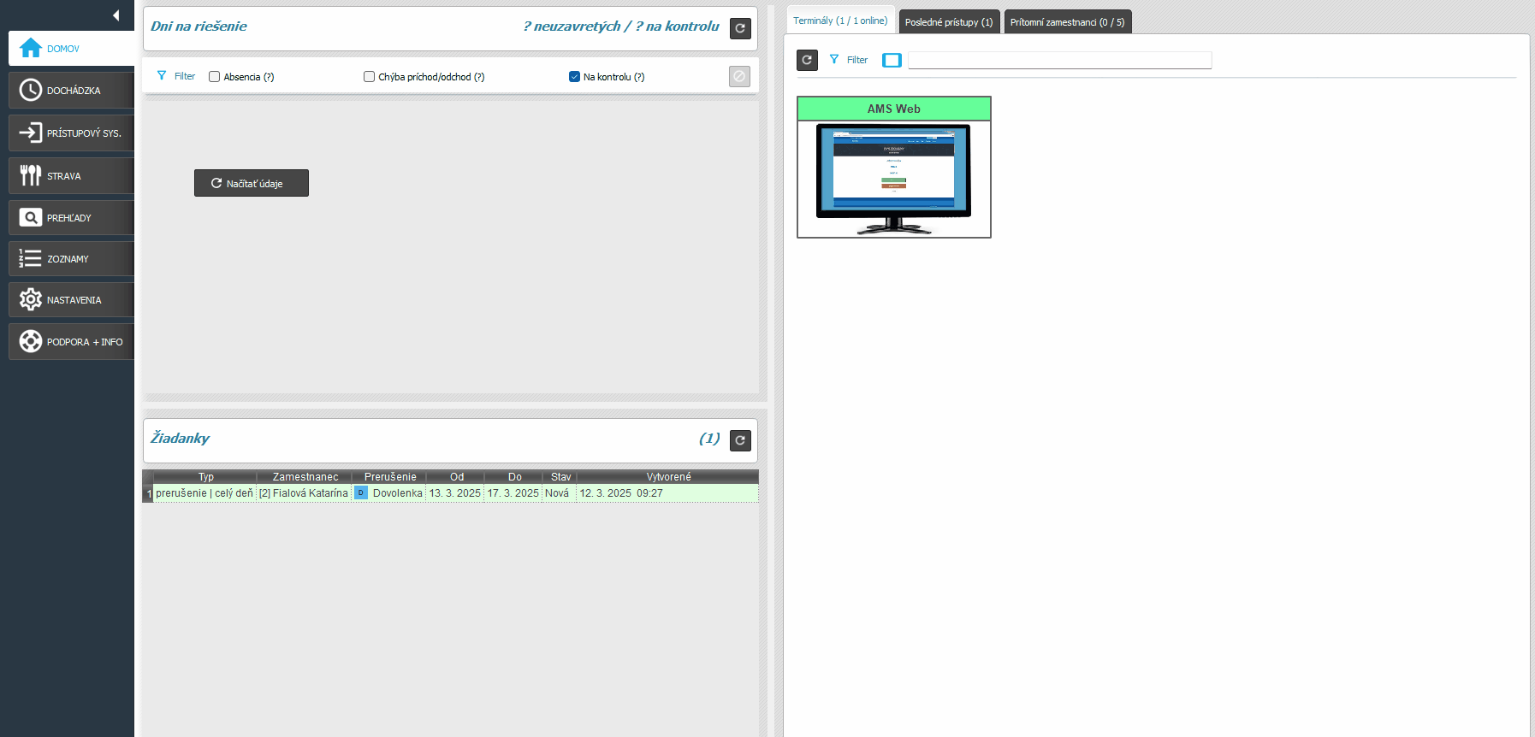Viewport: 1535px width, 737px height.
Task: Open the Nastavenia settings section
Action: click(x=71, y=300)
